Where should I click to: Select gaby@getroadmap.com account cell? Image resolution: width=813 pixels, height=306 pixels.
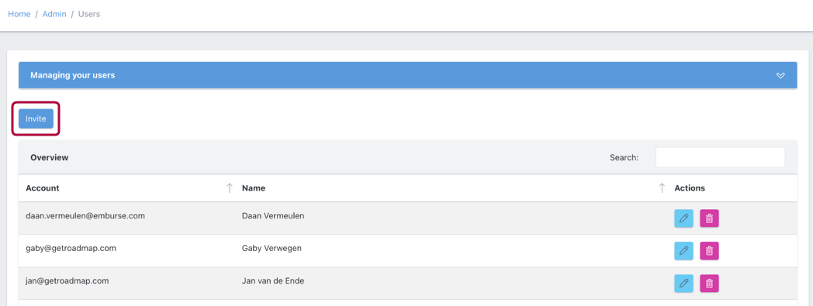point(71,248)
